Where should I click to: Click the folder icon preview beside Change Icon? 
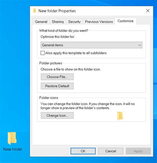coord(120,116)
